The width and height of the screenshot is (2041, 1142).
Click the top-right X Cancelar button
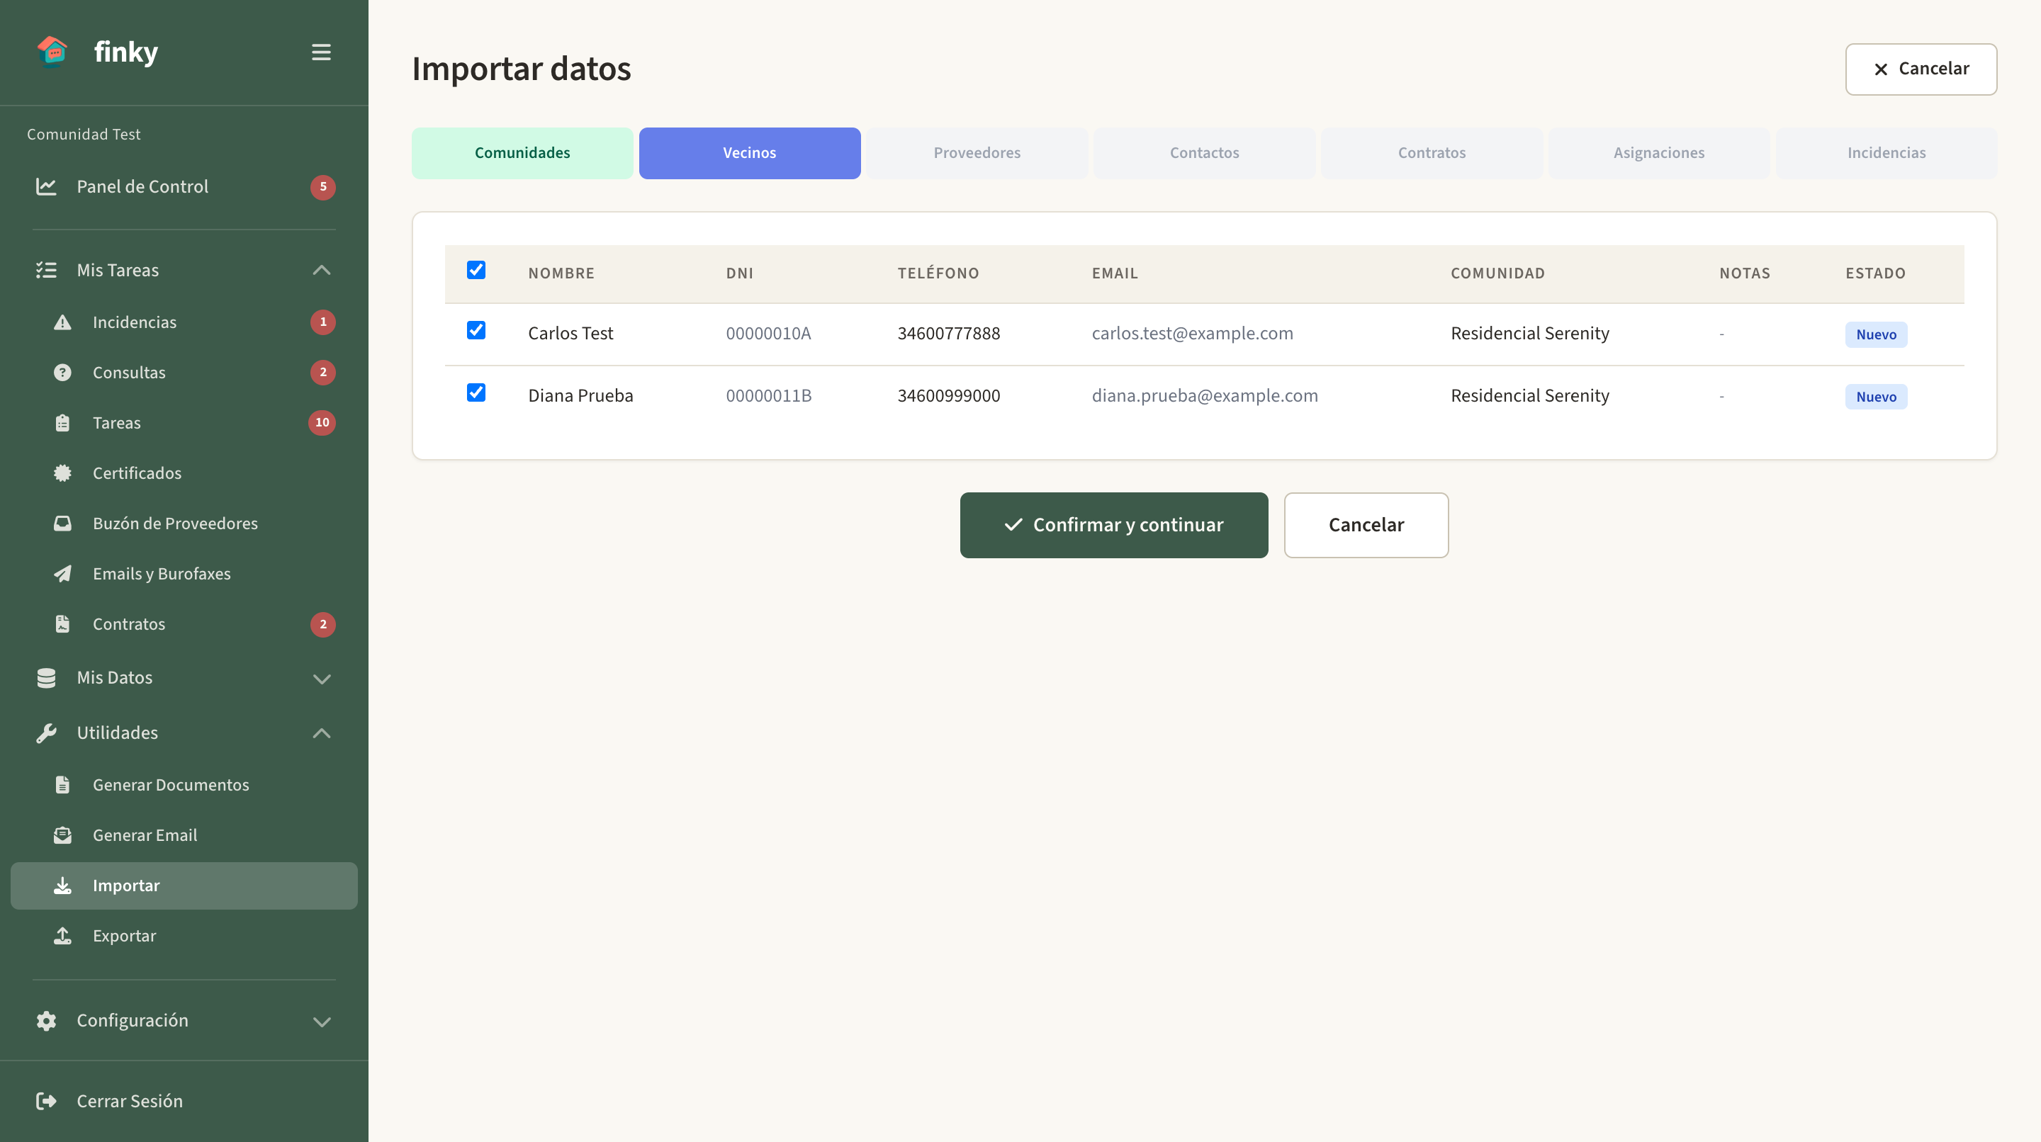(1921, 69)
